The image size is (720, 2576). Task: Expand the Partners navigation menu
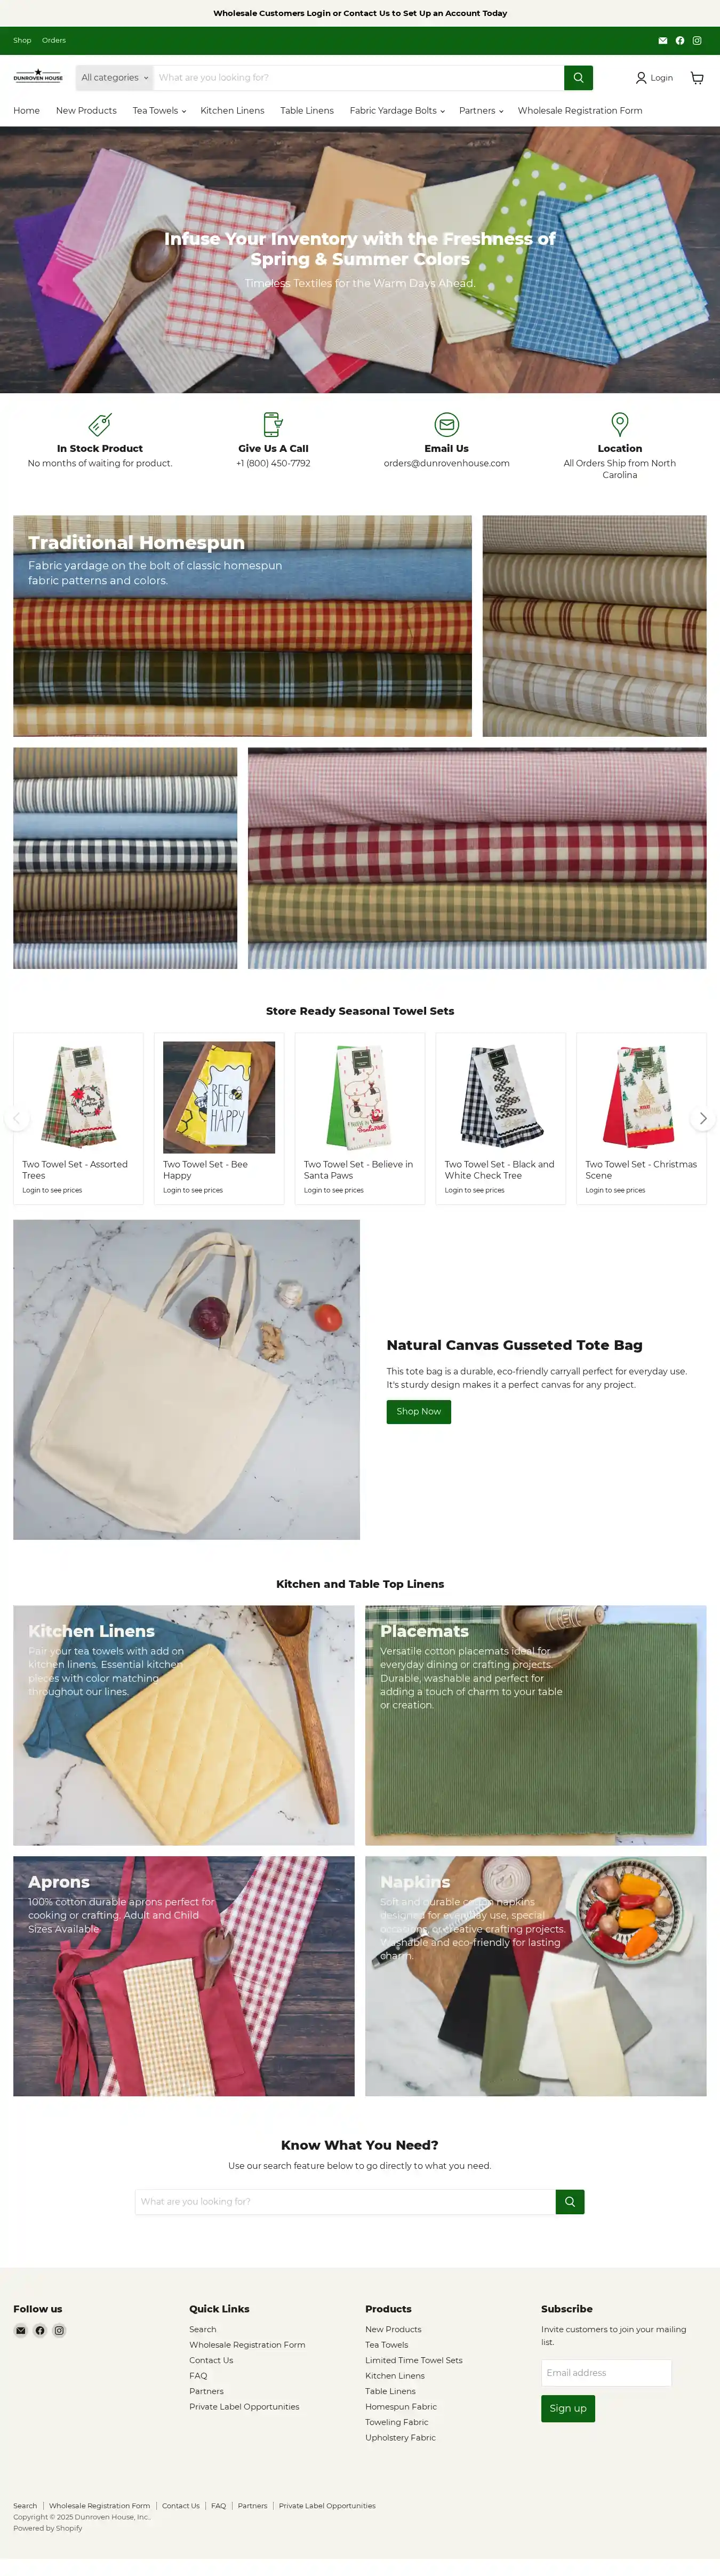[481, 111]
